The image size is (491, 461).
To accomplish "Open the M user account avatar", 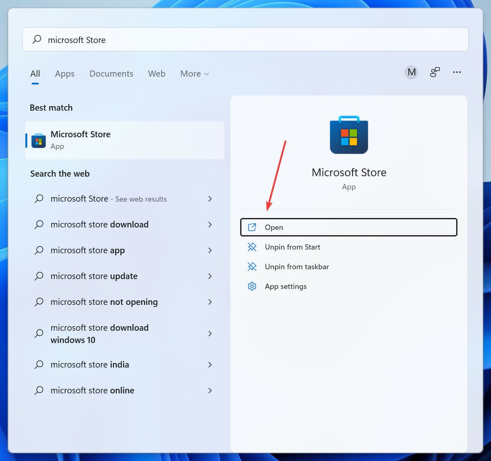I will [411, 73].
